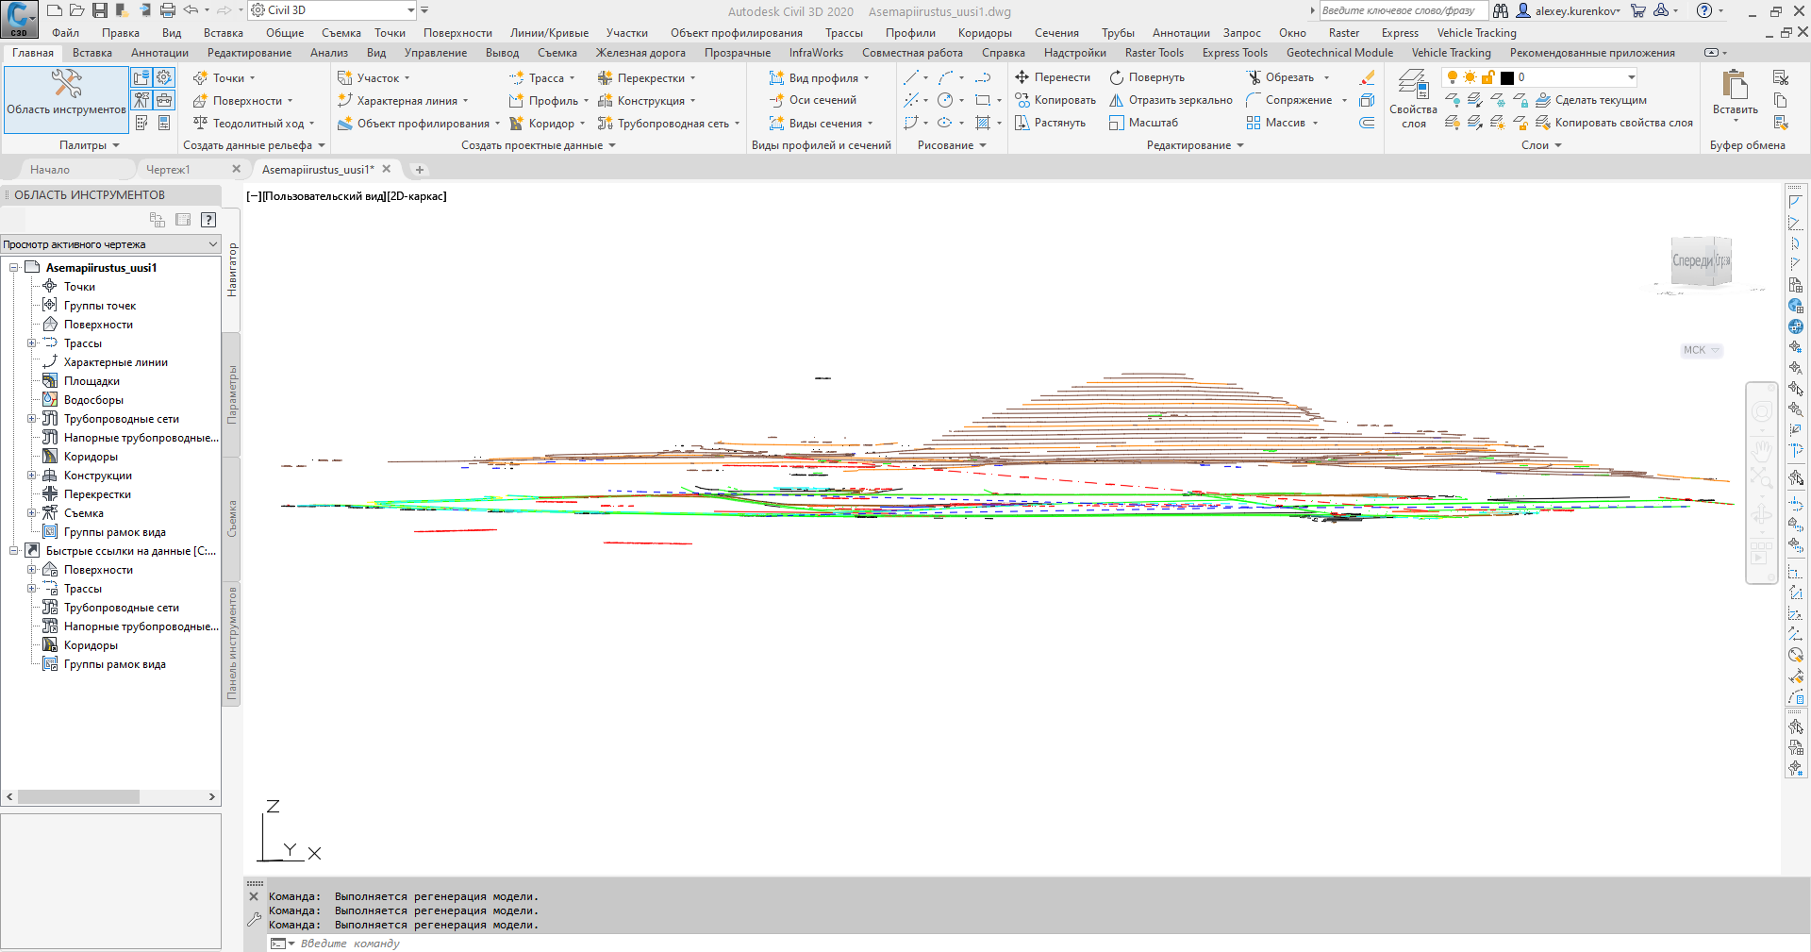Open the layer selection dropdown
This screenshot has height=952, width=1811.
coord(1630,77)
